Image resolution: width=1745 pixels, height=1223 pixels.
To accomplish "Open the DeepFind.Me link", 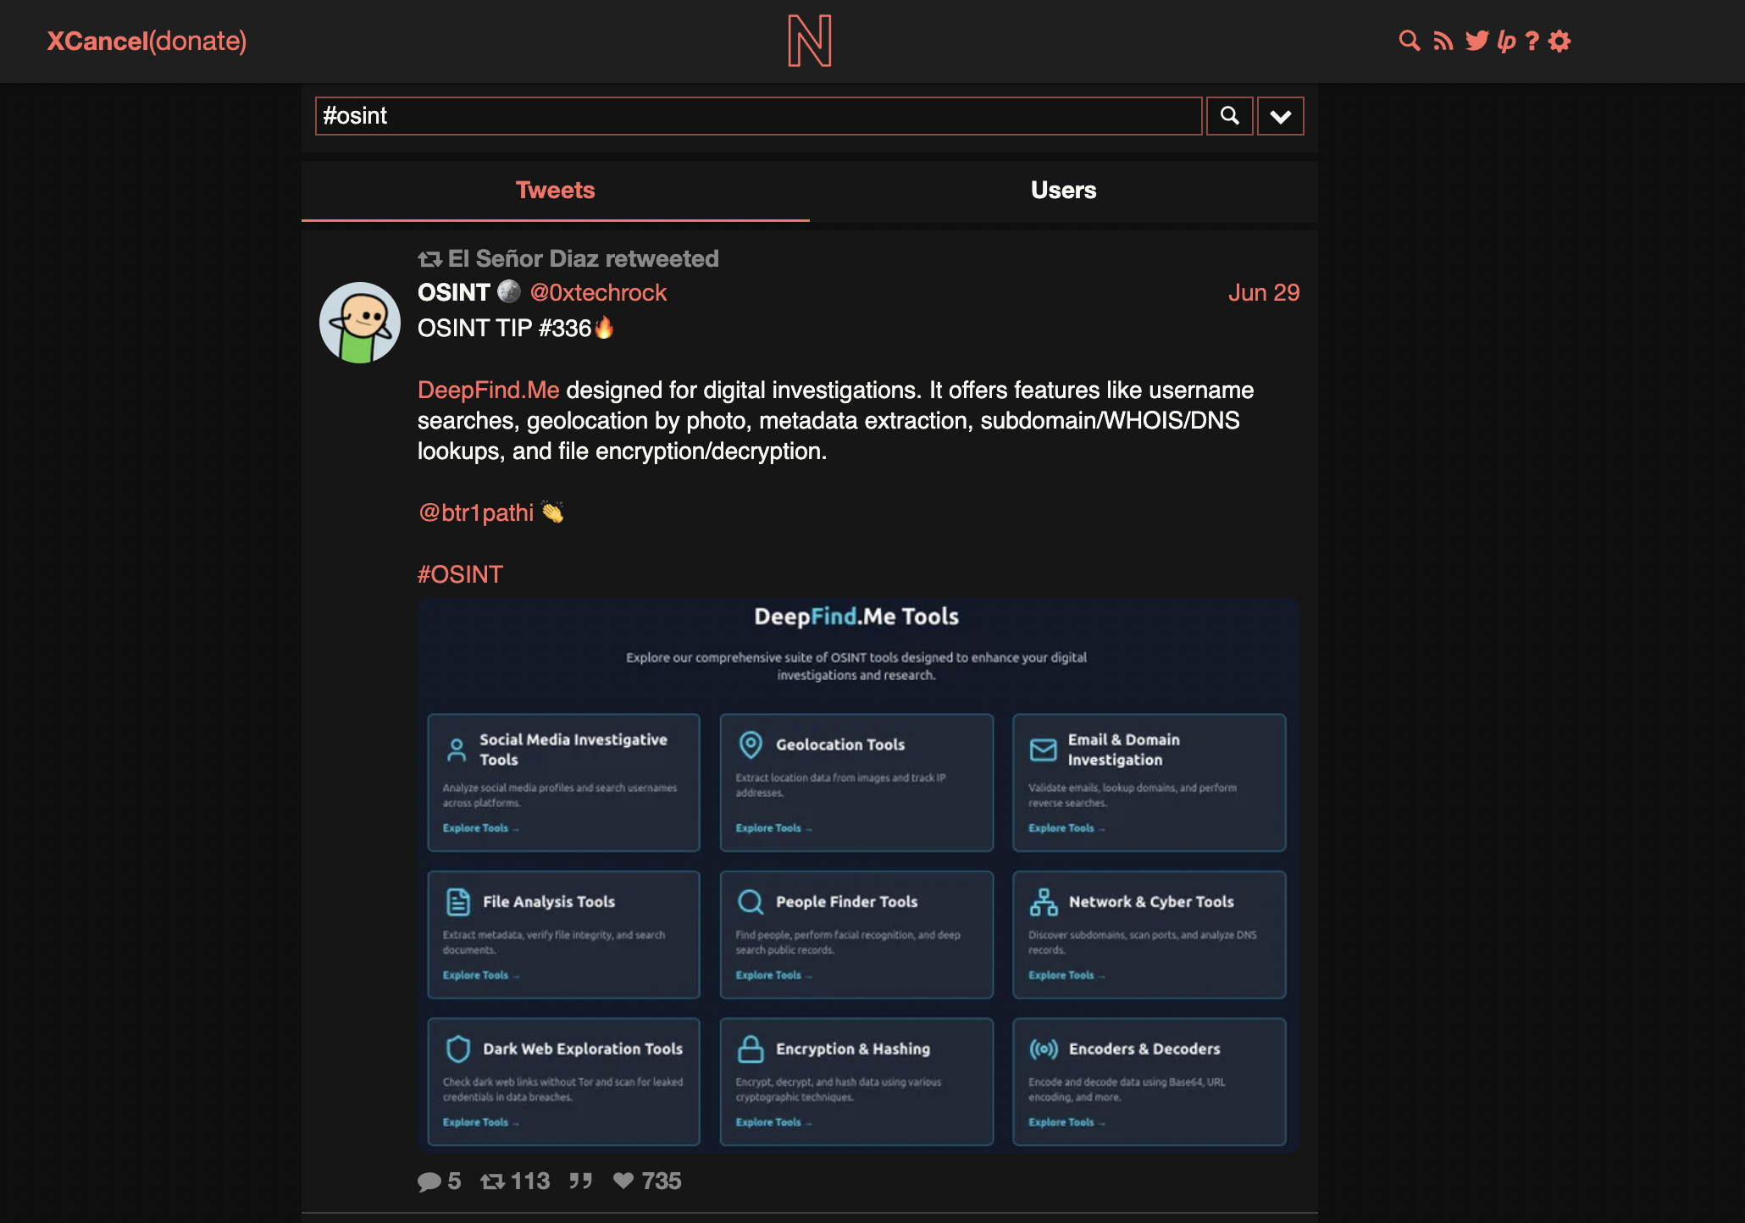I will (x=489, y=390).
